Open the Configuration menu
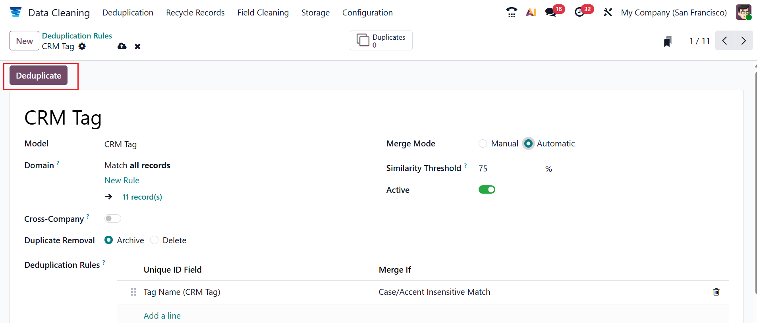 click(x=367, y=13)
